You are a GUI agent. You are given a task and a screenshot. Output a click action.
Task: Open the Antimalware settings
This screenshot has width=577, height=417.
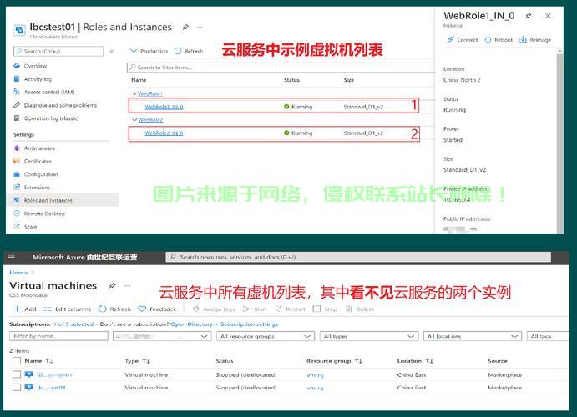point(39,148)
